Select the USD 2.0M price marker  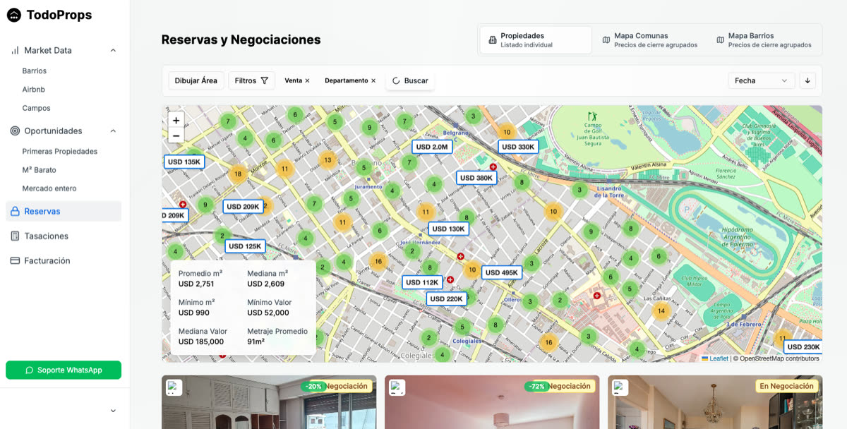coord(432,147)
